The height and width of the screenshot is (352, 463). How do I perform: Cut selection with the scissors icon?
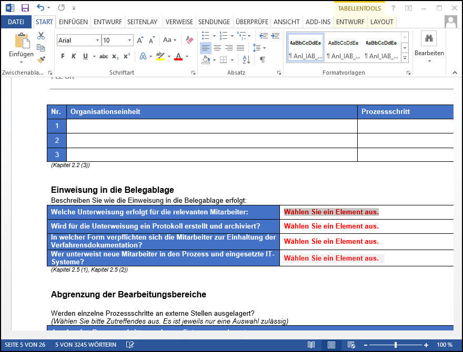click(x=41, y=36)
